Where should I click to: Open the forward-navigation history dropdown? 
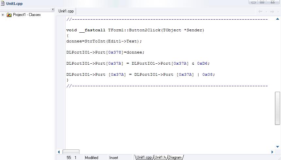[278, 12]
